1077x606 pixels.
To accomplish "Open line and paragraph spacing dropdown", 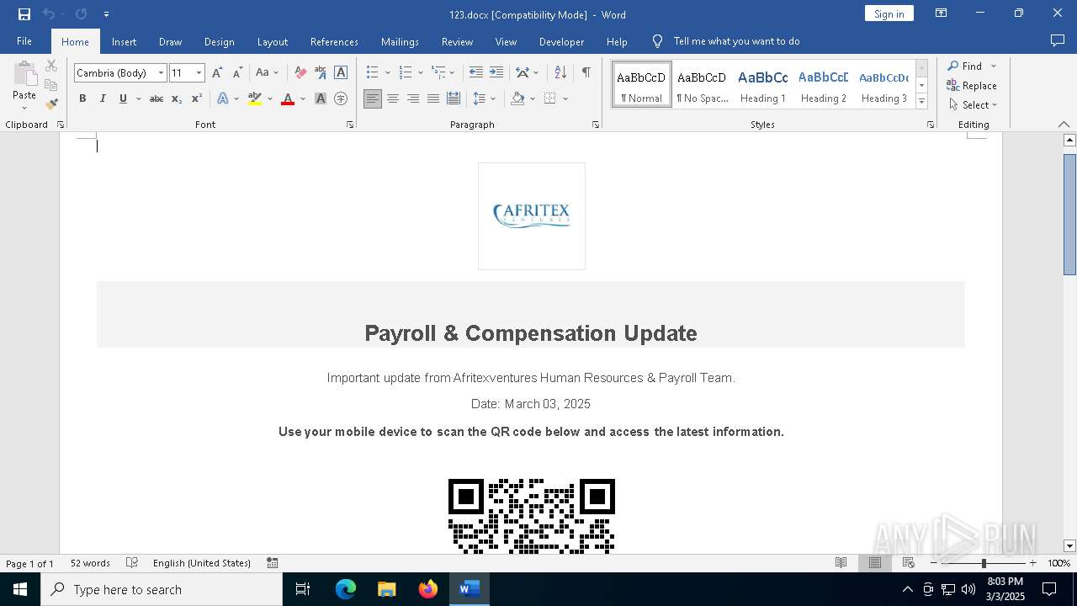I will tap(484, 98).
